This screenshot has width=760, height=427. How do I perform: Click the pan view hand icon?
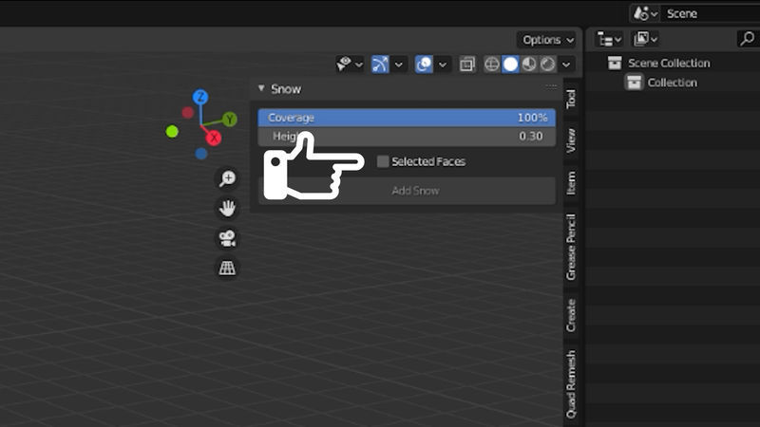227,208
